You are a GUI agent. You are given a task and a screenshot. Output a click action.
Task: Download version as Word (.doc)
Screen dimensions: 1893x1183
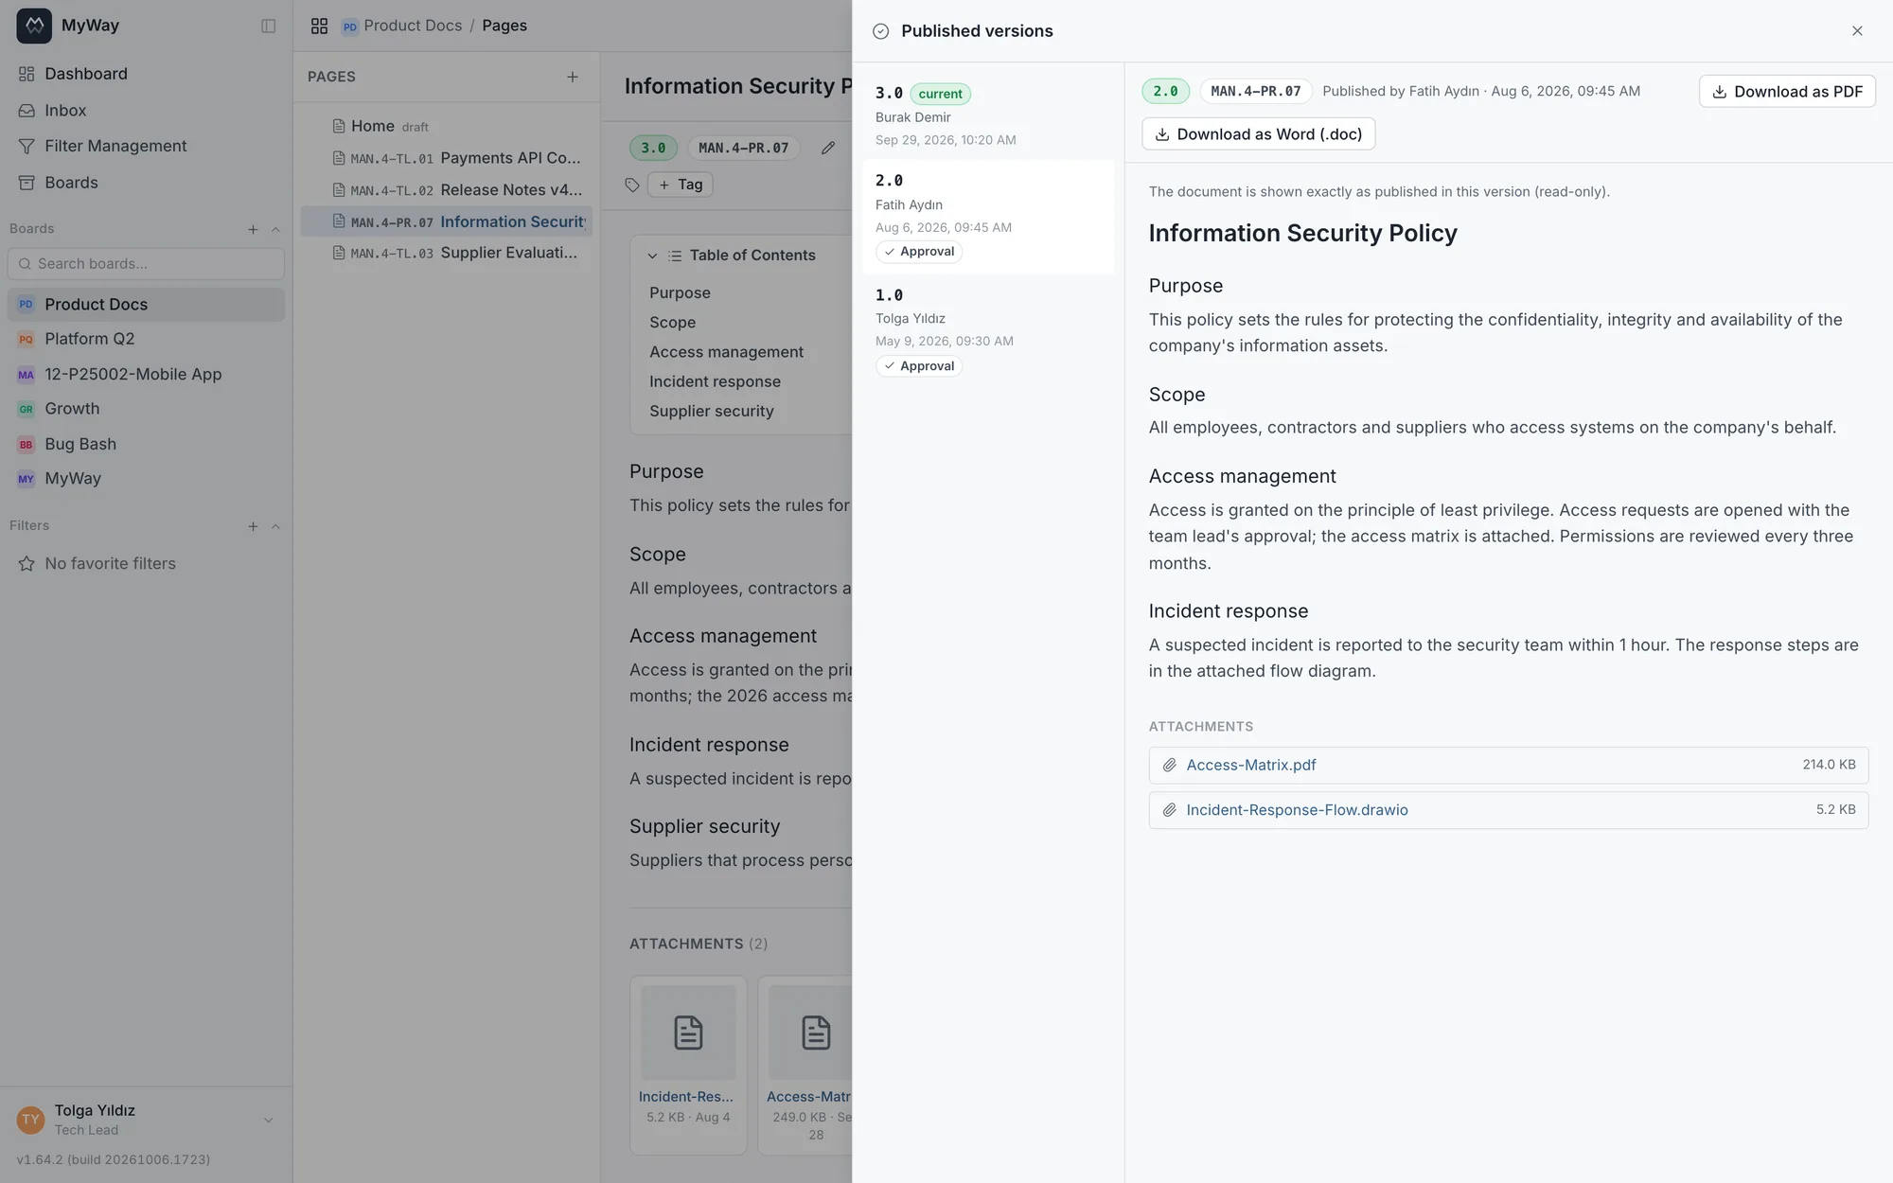tap(1258, 134)
